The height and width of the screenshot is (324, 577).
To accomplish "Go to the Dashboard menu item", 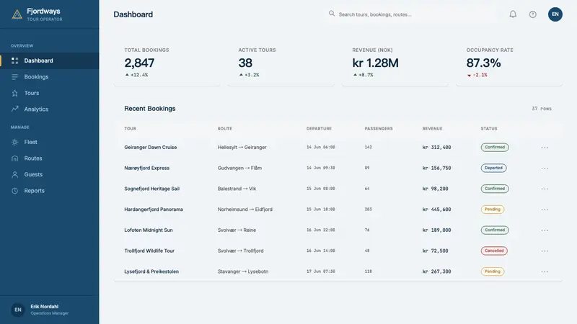I will point(49,60).
